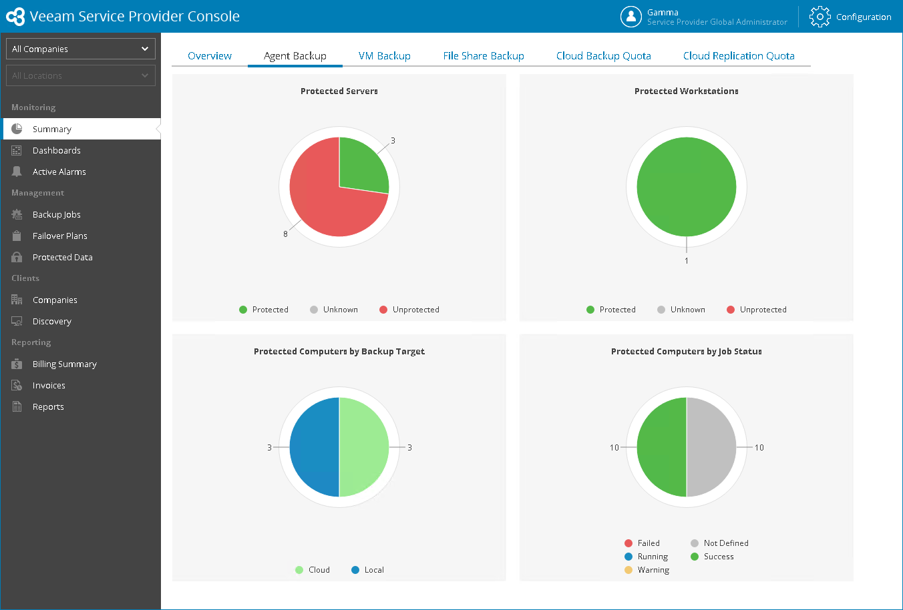Expand the All Companies dropdown
This screenshot has height=610, width=903.
tap(81, 49)
